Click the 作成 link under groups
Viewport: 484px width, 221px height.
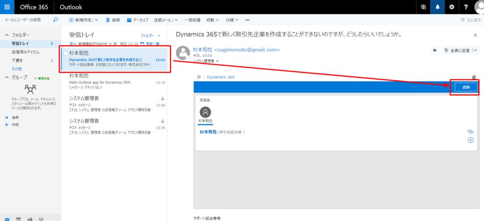pos(15,125)
